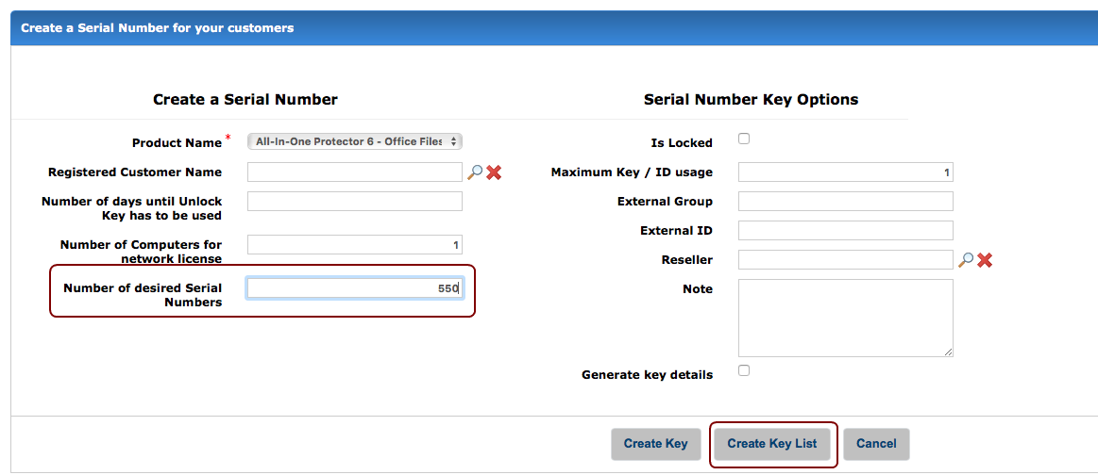Toggle the Is Locked checkbox

coord(744,139)
